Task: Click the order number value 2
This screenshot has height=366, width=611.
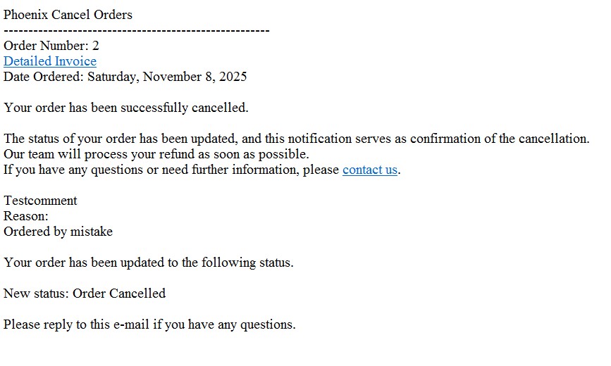Action: point(96,46)
